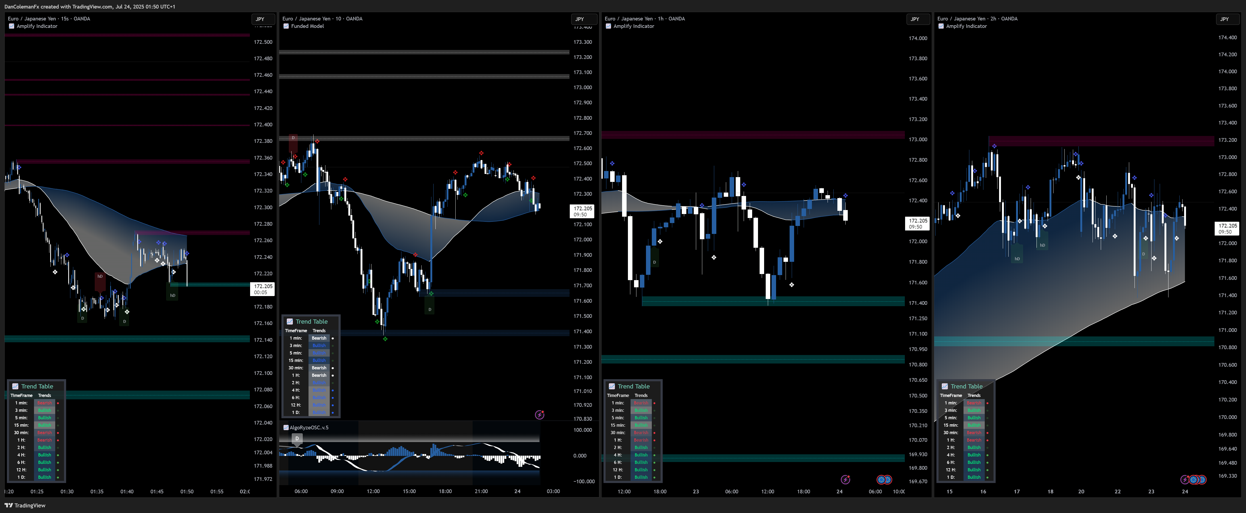Click 174.000 price on 1h chart scale
Screen dimensions: 1246x513
(x=918, y=38)
